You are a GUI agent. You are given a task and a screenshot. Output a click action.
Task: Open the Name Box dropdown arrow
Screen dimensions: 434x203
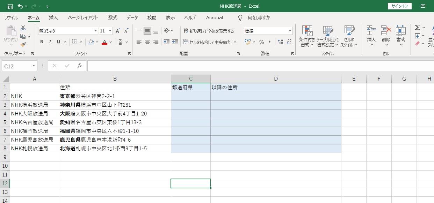pyautogui.click(x=34, y=66)
